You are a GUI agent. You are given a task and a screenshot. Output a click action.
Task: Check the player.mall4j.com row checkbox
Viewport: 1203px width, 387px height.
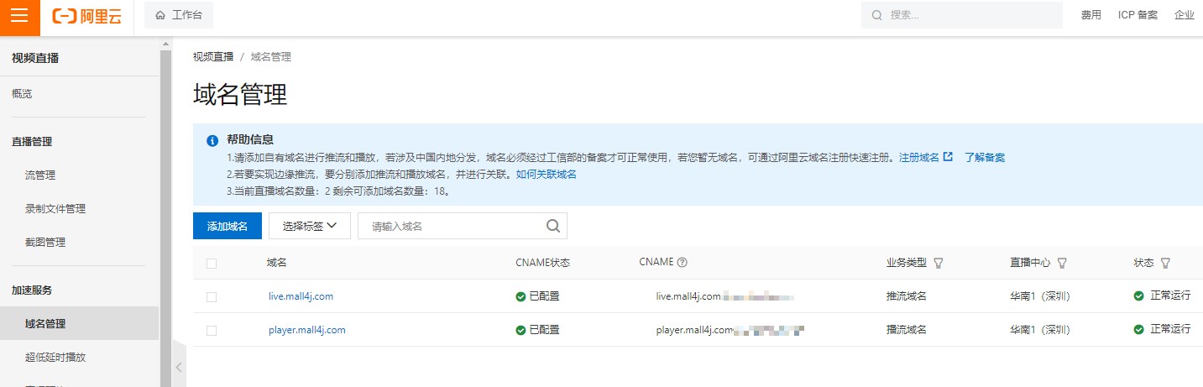(212, 330)
